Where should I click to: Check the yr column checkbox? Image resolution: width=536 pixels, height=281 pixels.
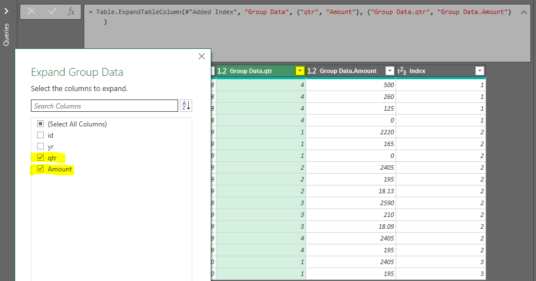point(40,146)
